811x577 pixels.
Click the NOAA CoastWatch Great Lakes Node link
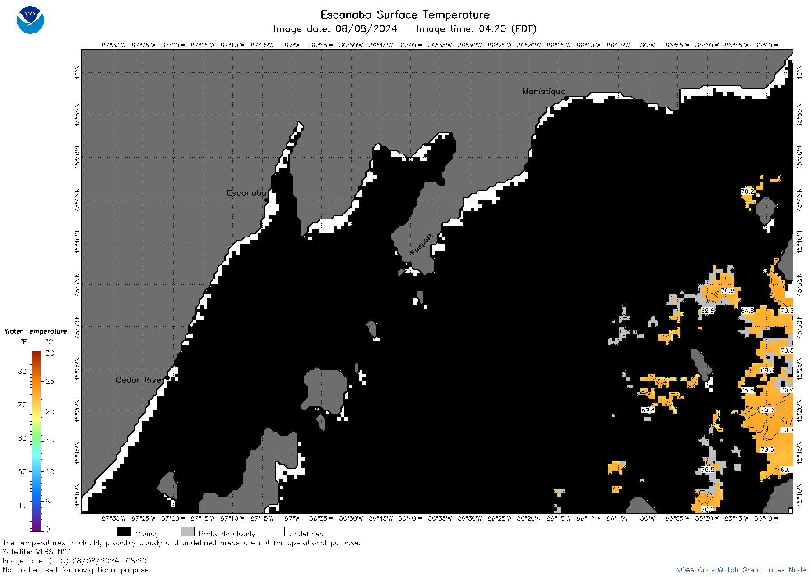tap(741, 570)
